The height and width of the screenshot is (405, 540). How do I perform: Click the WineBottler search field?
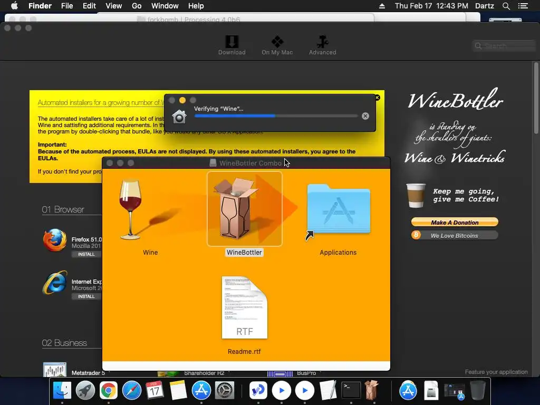click(x=504, y=46)
